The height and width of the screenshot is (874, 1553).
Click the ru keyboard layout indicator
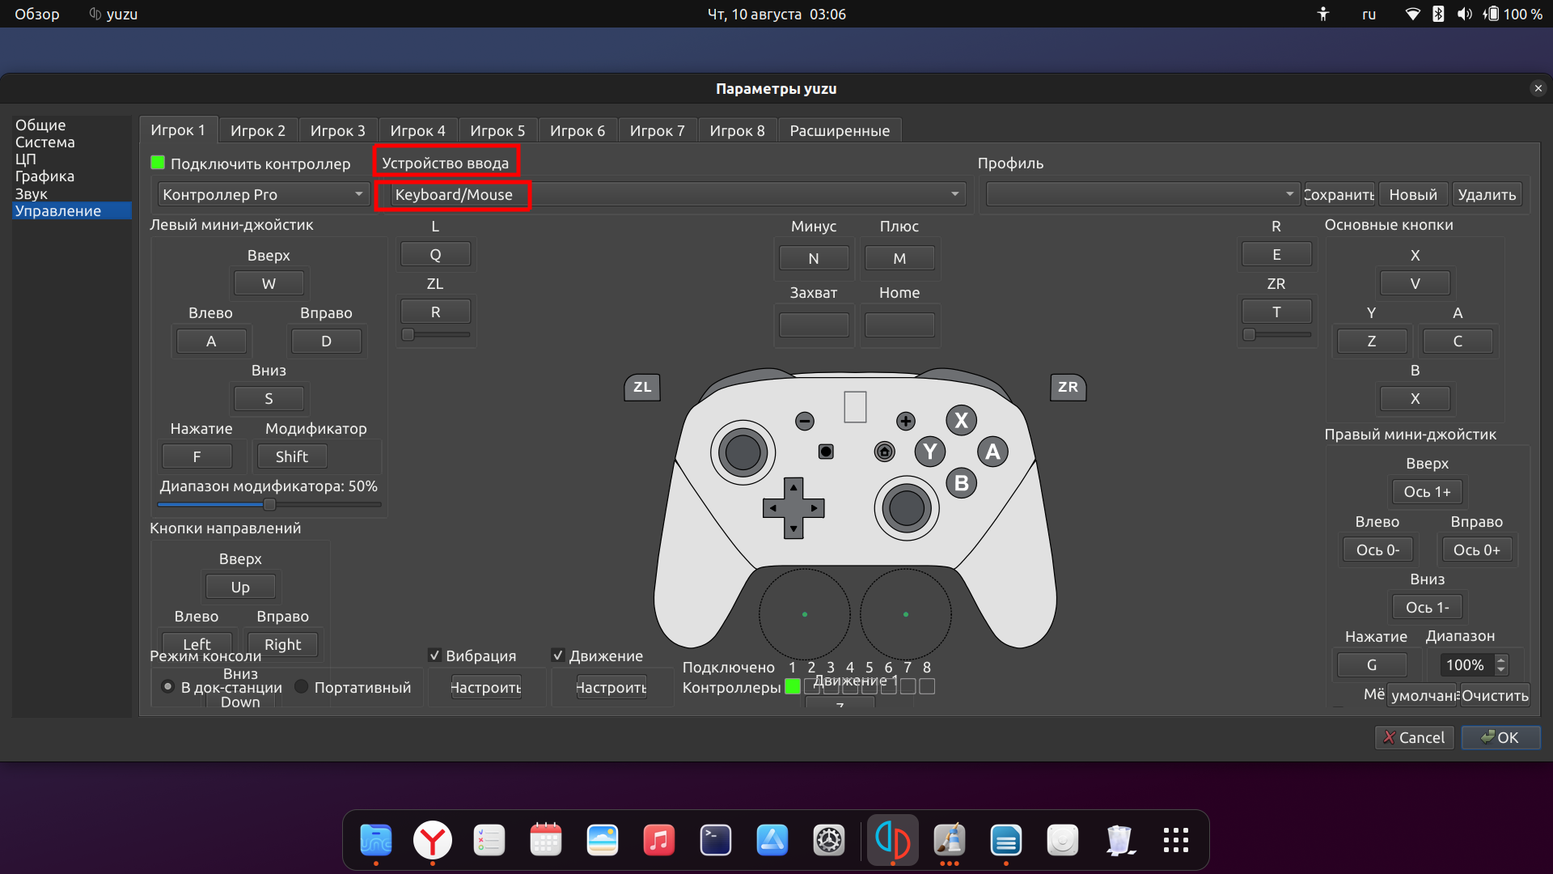pos(1369,14)
